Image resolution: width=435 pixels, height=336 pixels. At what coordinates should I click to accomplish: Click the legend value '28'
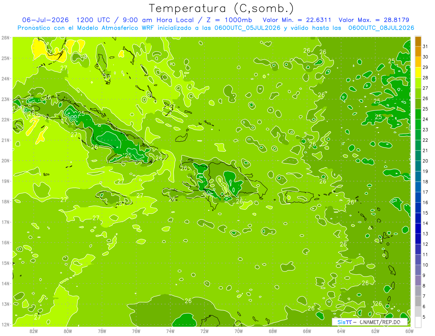click(426, 78)
